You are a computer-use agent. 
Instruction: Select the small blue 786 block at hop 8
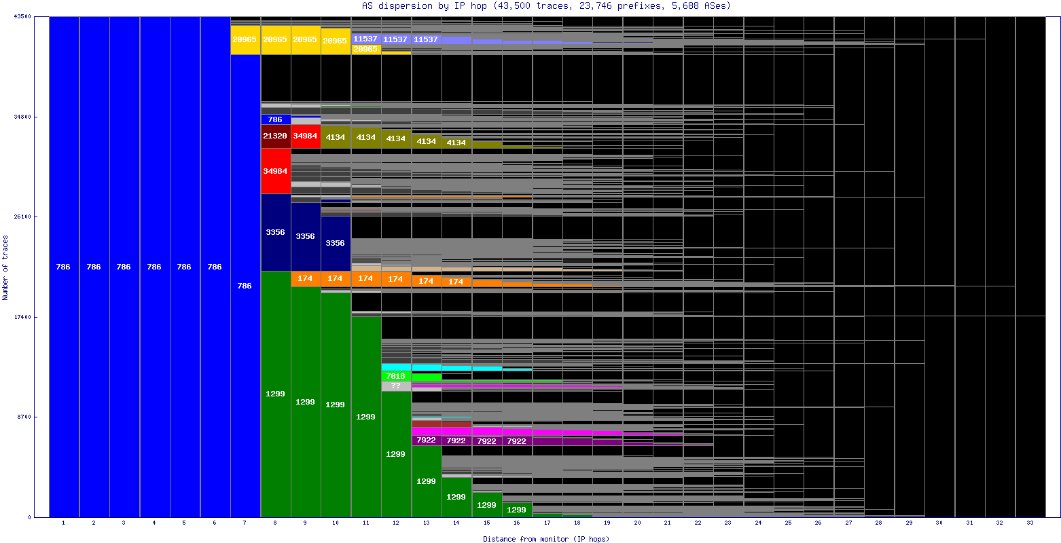[275, 119]
